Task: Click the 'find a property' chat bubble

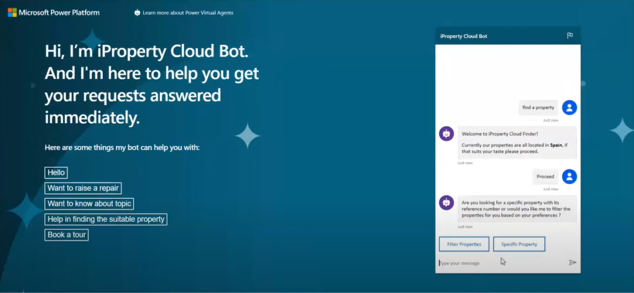Action: coord(538,108)
